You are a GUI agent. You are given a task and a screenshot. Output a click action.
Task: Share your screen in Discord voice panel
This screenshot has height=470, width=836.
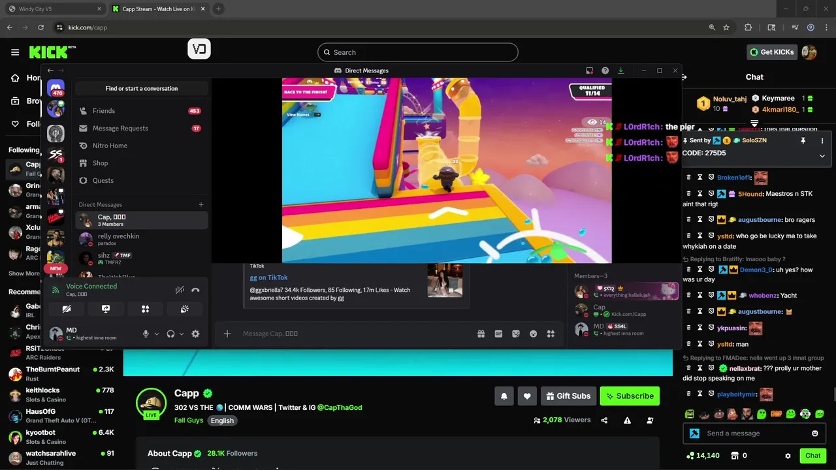pos(106,309)
